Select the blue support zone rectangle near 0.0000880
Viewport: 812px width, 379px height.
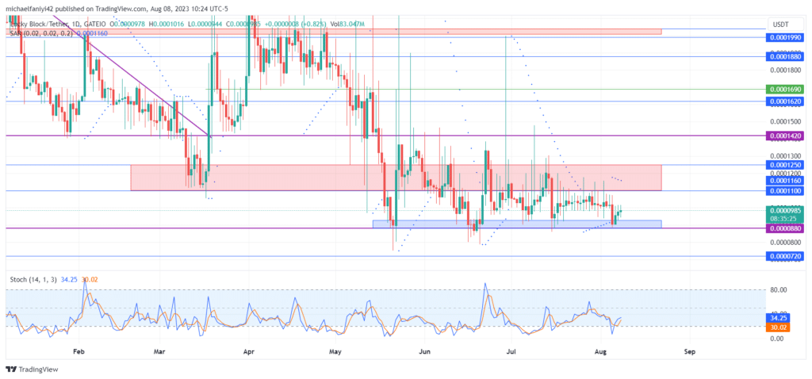pyautogui.click(x=517, y=224)
